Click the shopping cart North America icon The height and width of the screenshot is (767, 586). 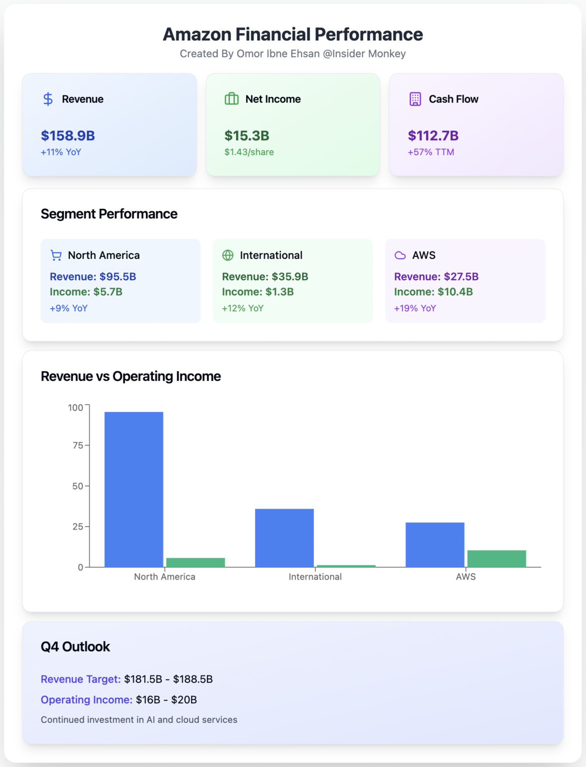(56, 255)
